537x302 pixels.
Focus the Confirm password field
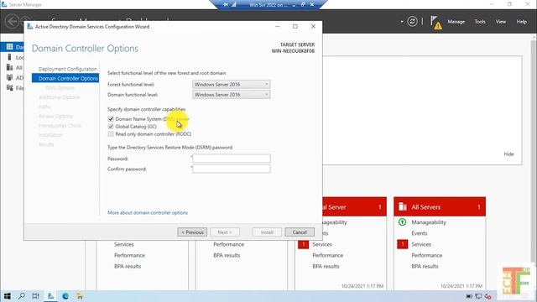[232, 169]
